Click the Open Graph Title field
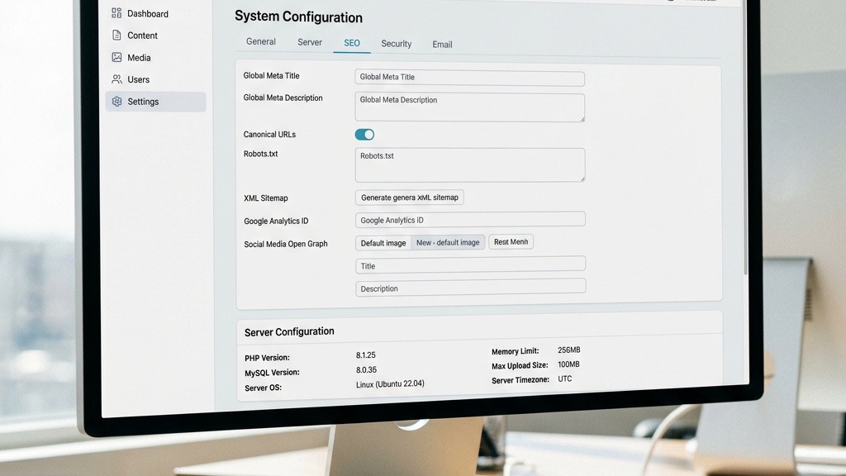 click(x=469, y=265)
